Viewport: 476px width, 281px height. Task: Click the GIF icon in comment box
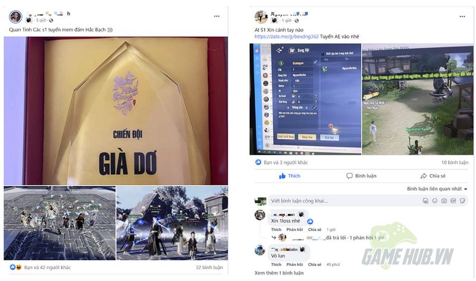pyautogui.click(x=453, y=201)
